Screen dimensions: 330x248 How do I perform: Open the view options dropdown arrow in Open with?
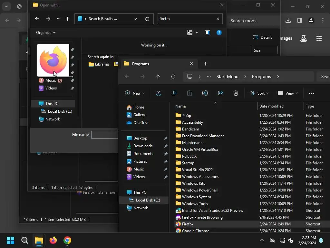[x=197, y=33]
